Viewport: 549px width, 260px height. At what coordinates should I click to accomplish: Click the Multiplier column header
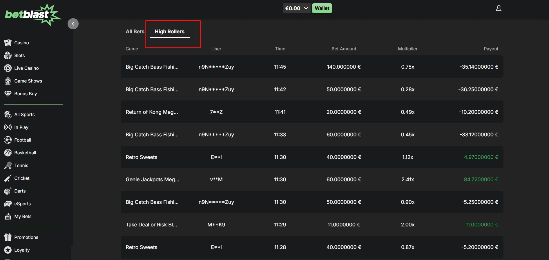[x=408, y=49]
